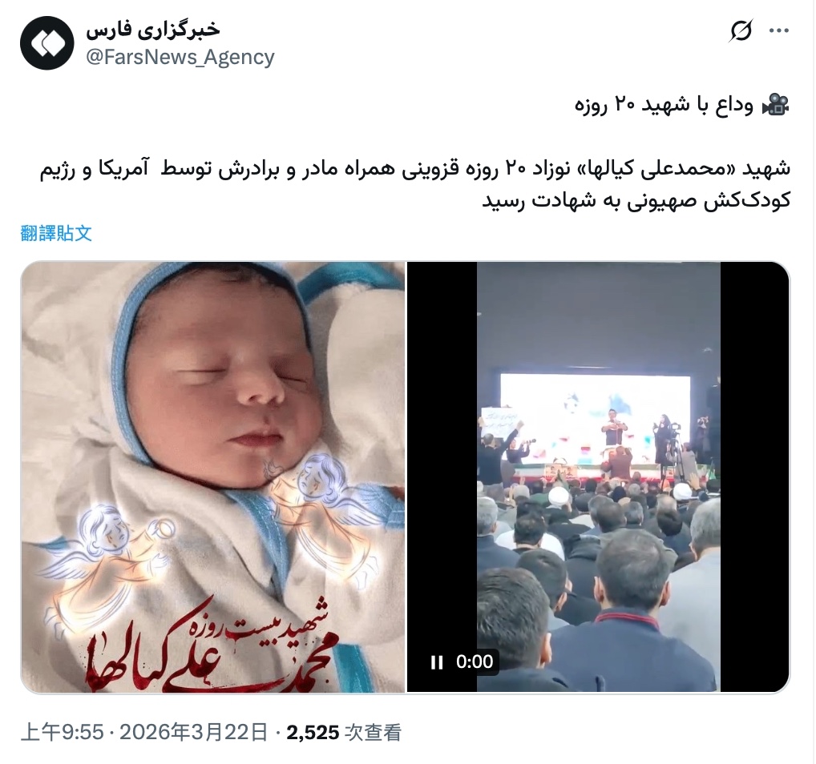816x764 pixels.
Task: Click the movie camera emoji in post
Action: pos(776,105)
